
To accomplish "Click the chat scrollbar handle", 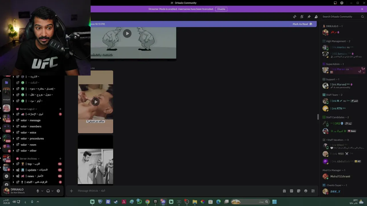I will click(318, 117).
